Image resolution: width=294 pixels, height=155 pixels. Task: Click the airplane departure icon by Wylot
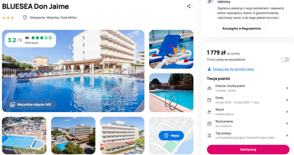(x=209, y=112)
